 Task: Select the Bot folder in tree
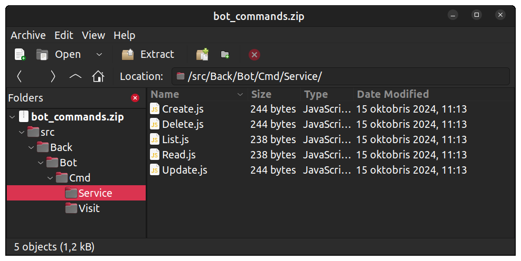pos(69,163)
